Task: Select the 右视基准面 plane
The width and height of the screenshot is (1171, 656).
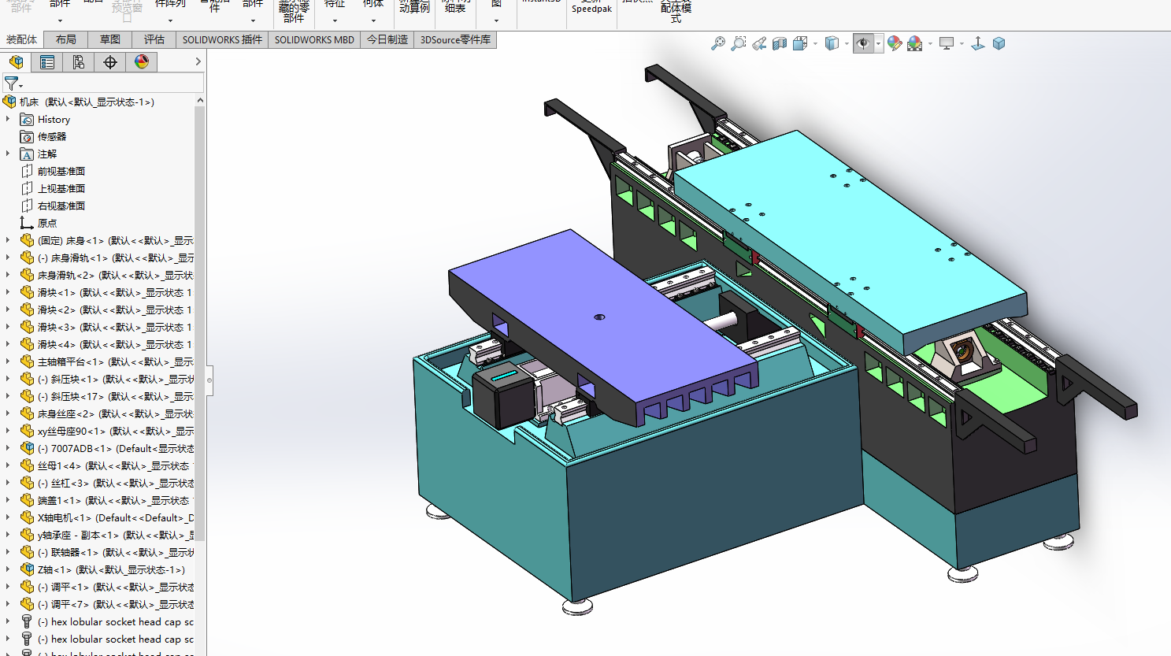Action: (61, 206)
